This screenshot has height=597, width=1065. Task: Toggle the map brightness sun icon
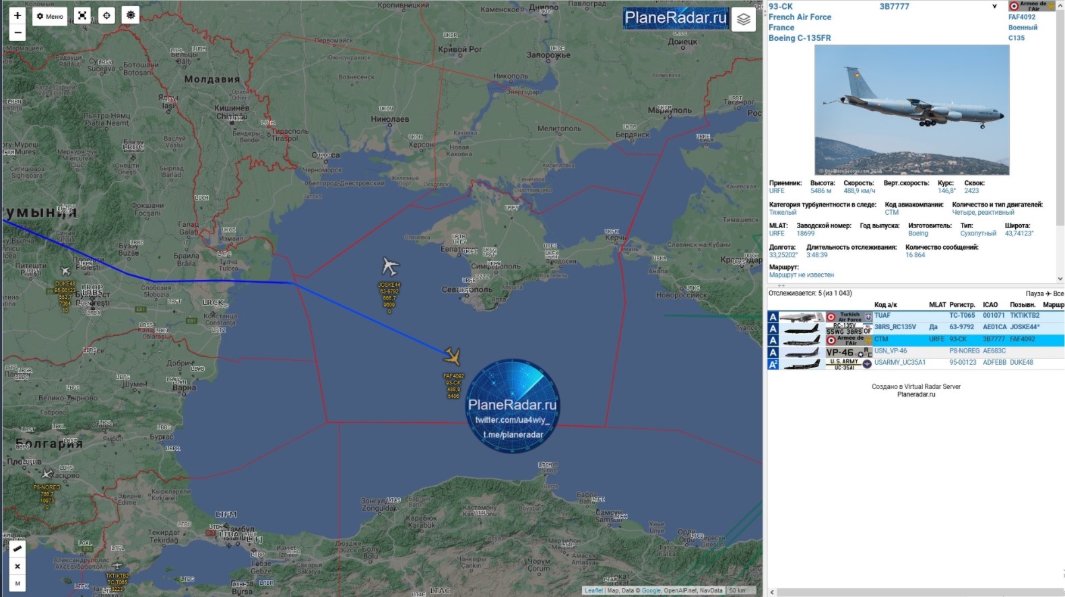(x=131, y=15)
